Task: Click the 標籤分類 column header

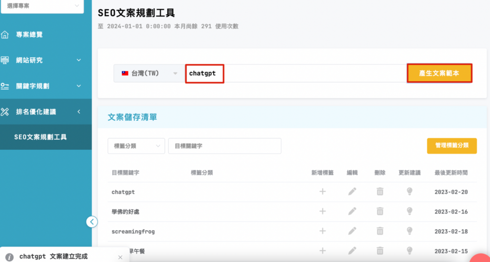Action: 202,173
